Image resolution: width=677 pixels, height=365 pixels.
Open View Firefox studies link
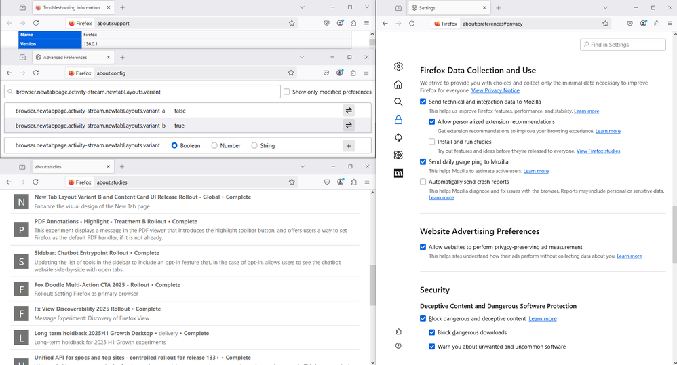click(x=598, y=151)
